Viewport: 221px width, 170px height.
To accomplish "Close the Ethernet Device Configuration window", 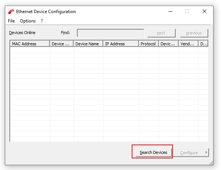I will [x=204, y=11].
